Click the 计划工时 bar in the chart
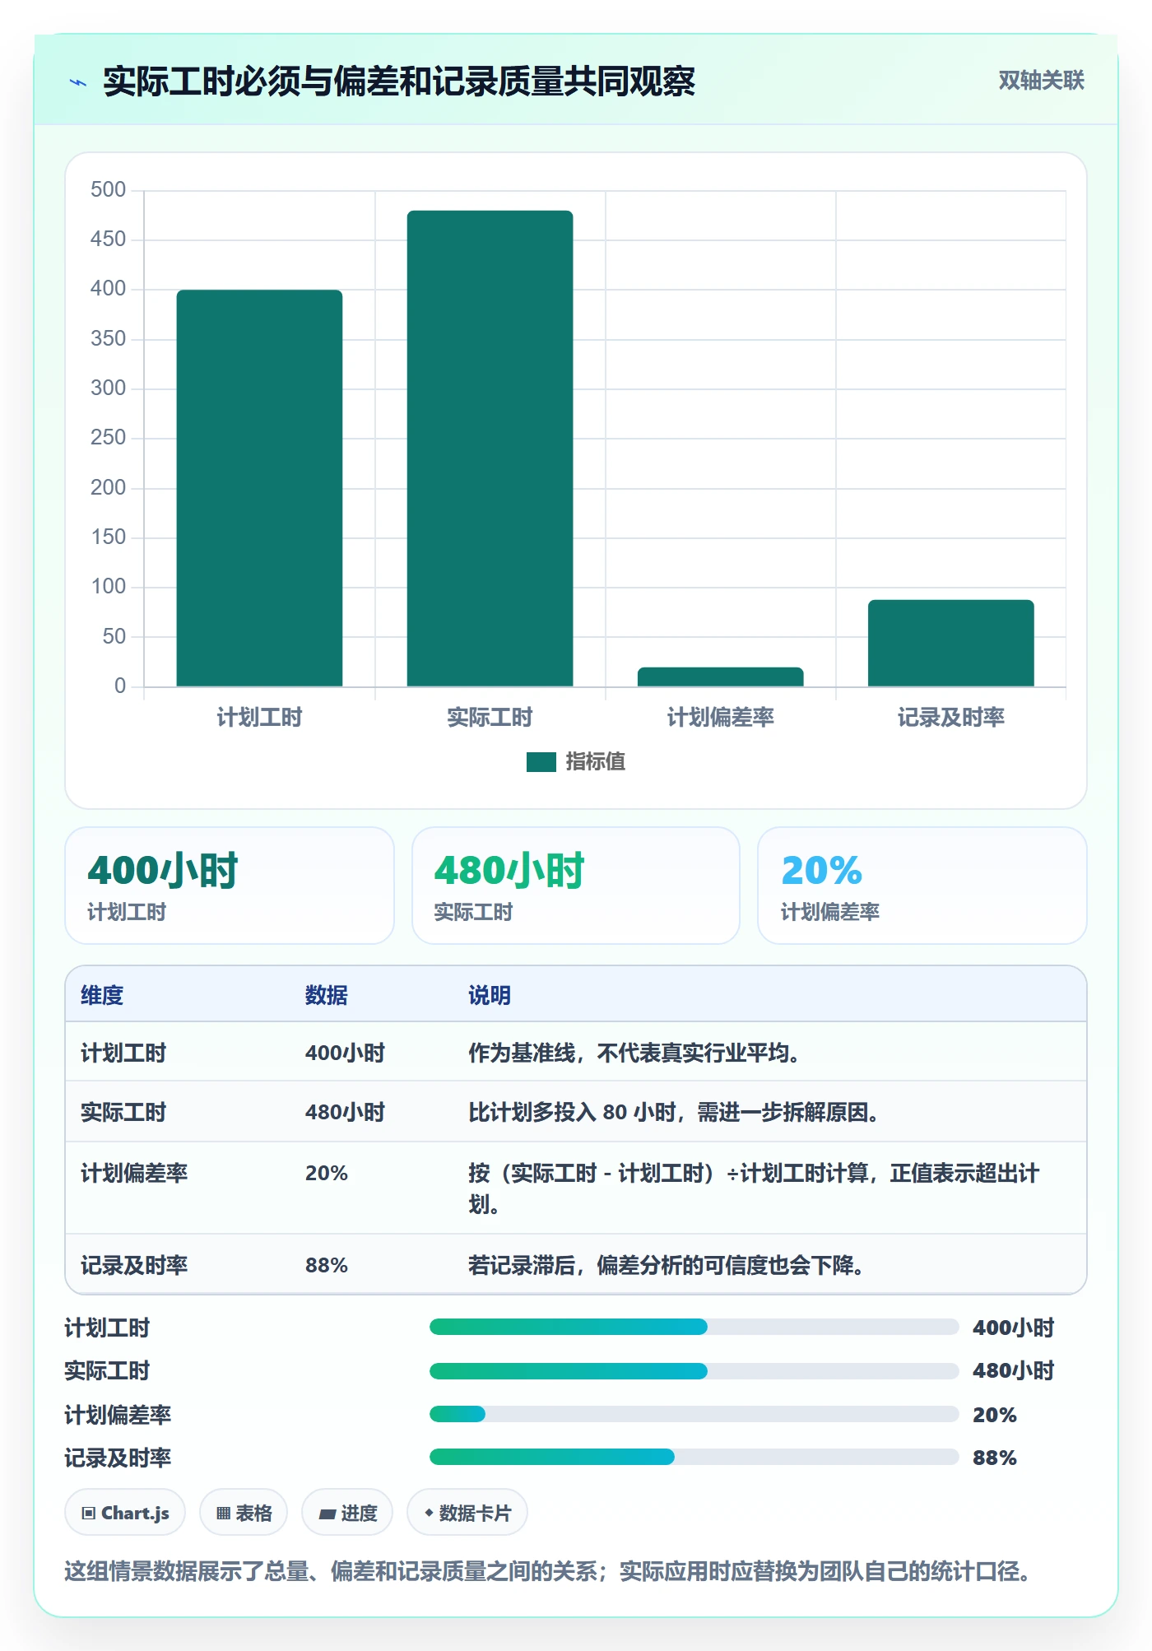This screenshot has width=1152, height=1651. [x=259, y=488]
